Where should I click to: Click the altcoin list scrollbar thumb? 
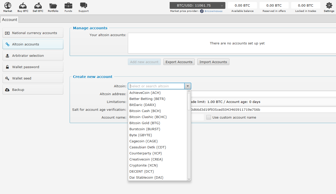[x=189, y=101]
